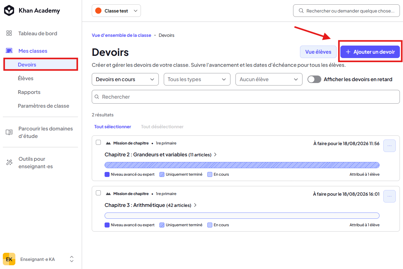Click the Enseignant·e KA account name
The image size is (403, 269).
coord(38,259)
